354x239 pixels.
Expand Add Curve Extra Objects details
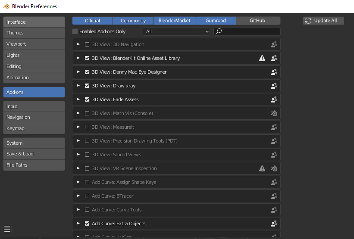click(x=78, y=223)
